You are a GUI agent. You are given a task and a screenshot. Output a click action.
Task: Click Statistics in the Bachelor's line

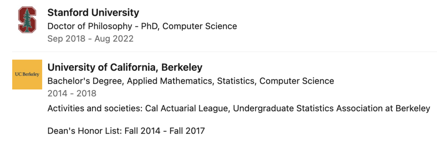(236, 81)
